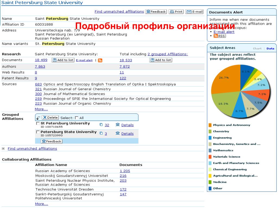Screen dimensions: 278x208
Task: Click institution icon beside Petersburg State University Details
Action: click(x=118, y=133)
